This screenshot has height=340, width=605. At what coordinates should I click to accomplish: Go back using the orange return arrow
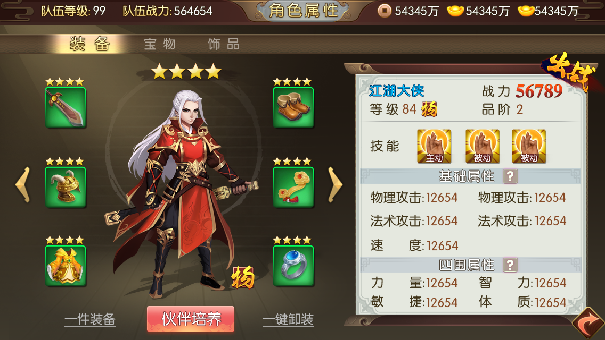pyautogui.click(x=588, y=324)
